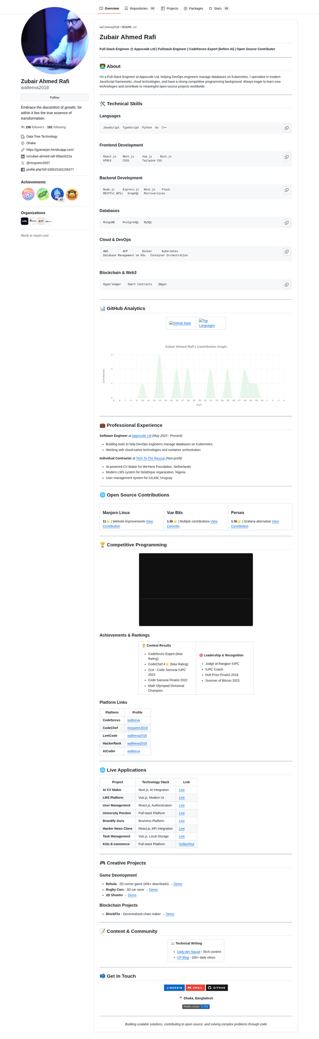Click the GitHub badge in Get In Touch
This screenshot has height=1039, width=319.
pos(217,988)
